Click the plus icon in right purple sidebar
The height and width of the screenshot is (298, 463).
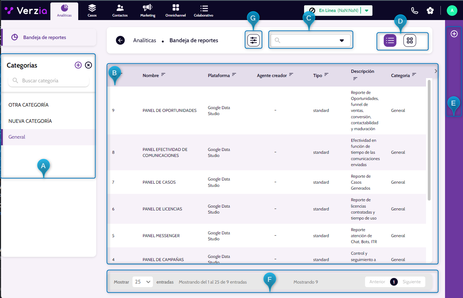click(454, 34)
